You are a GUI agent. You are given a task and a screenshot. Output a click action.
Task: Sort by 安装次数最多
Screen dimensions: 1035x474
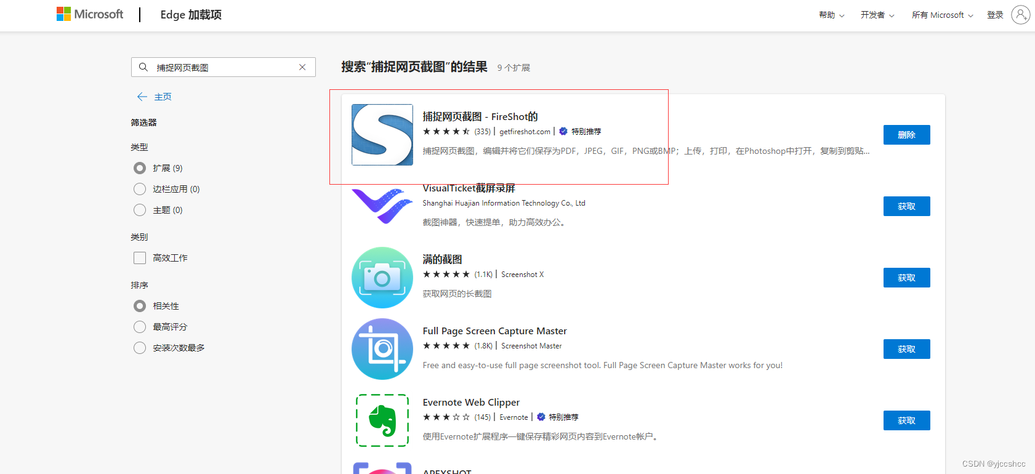click(140, 348)
